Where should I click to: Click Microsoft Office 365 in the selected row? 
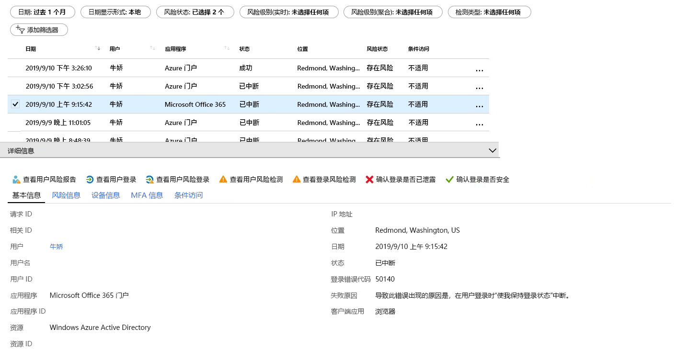(195, 104)
